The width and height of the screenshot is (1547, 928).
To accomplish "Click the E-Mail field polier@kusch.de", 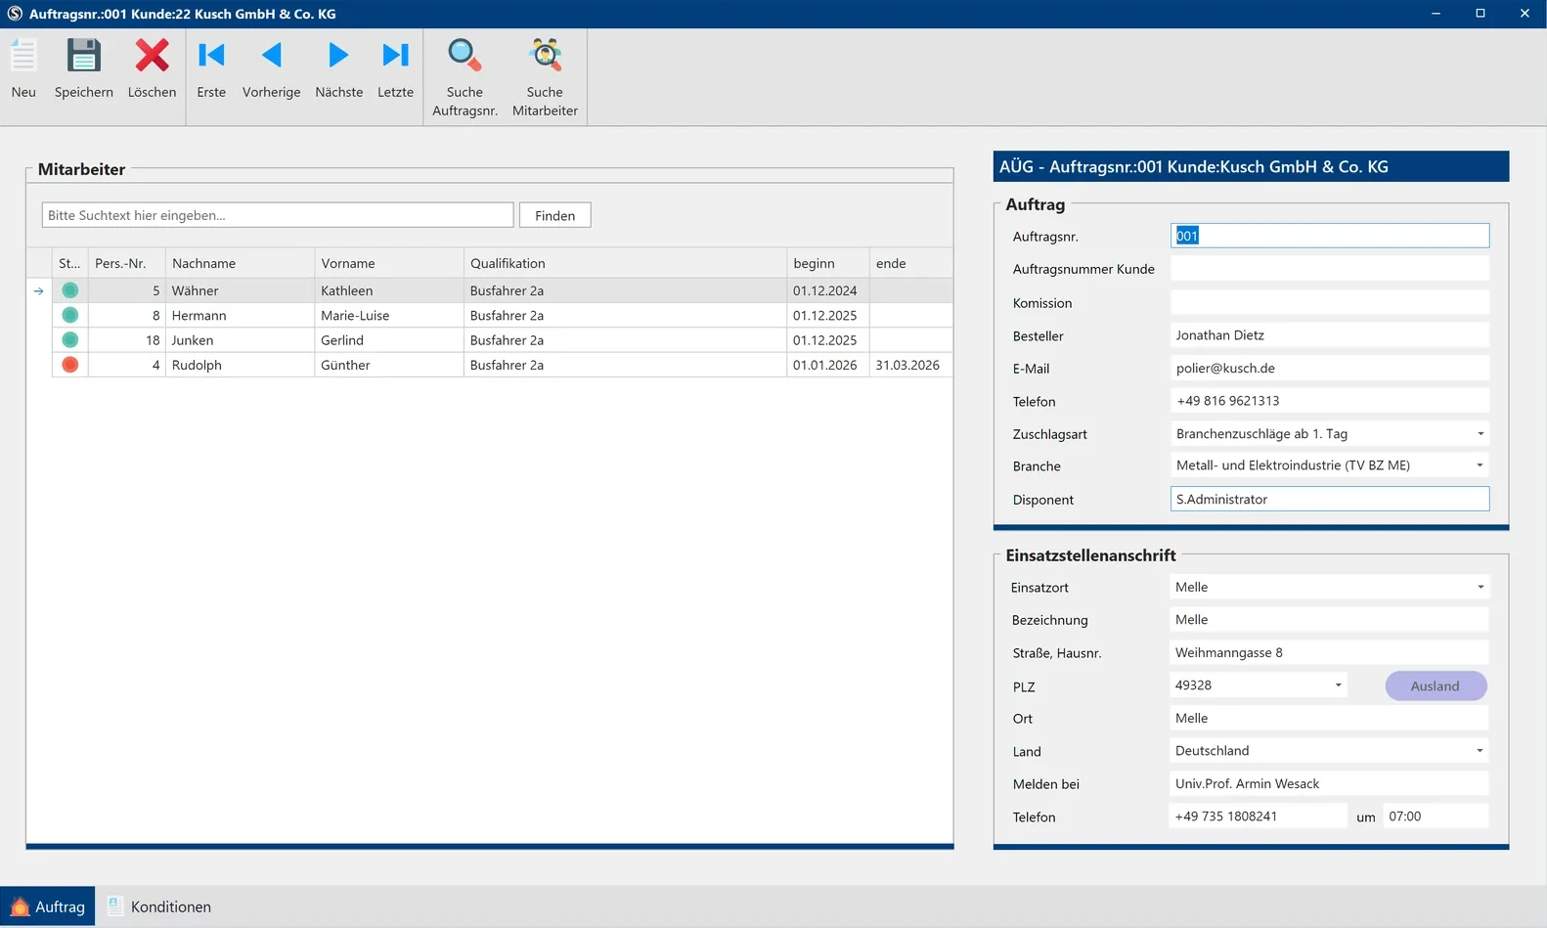I will (x=1330, y=369).
